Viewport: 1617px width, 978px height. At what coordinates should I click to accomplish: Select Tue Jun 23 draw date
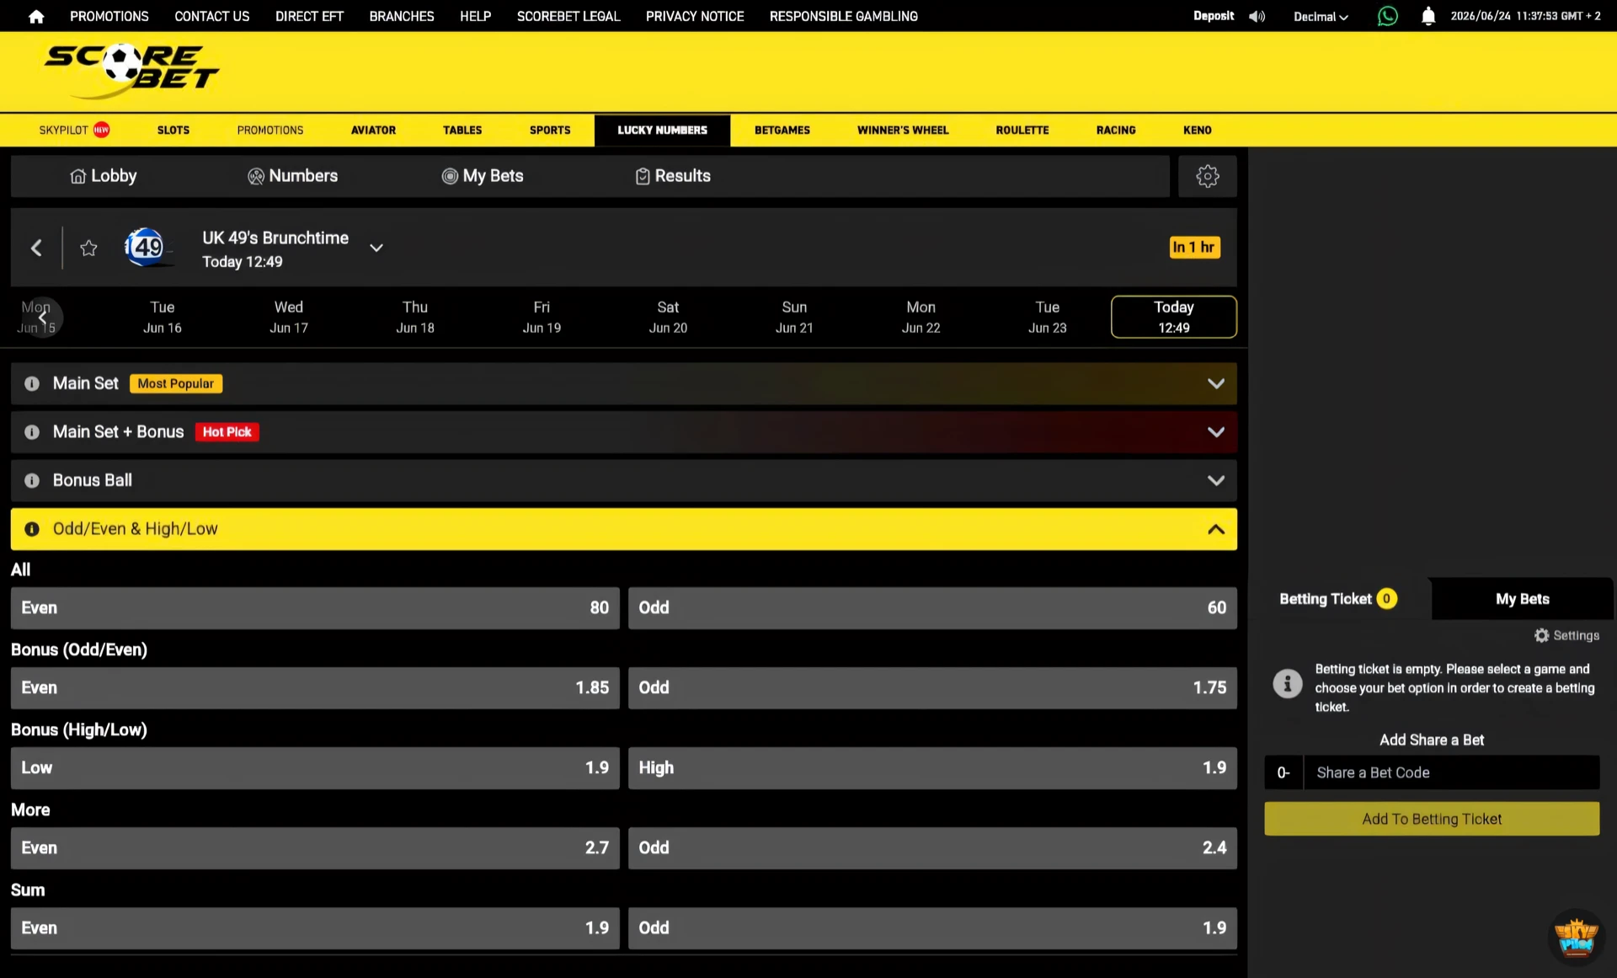pos(1047,317)
